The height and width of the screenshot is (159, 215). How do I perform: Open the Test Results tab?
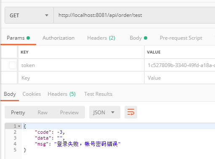[x=98, y=94]
